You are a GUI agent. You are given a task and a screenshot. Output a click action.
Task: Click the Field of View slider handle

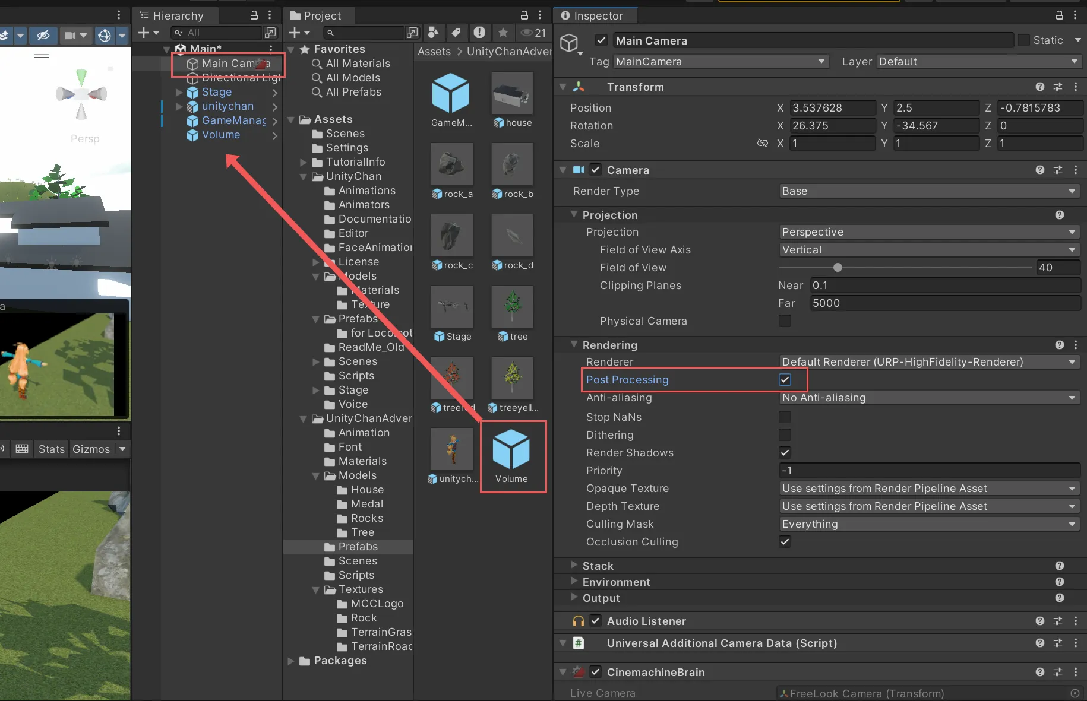(x=838, y=268)
